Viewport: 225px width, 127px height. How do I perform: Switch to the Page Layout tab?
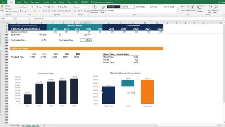[35, 2]
